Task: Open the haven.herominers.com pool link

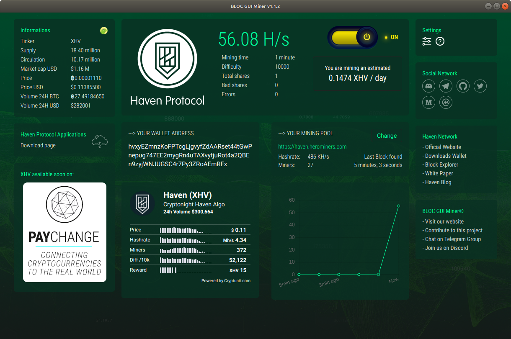Action: (x=312, y=146)
